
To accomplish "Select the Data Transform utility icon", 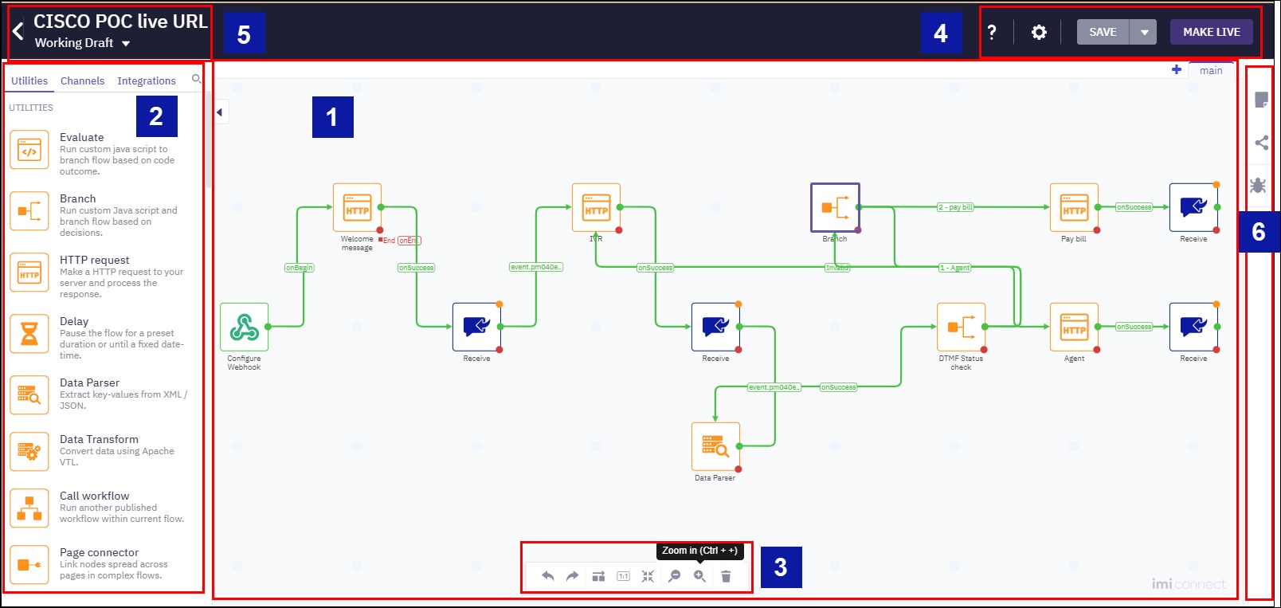I will point(29,452).
